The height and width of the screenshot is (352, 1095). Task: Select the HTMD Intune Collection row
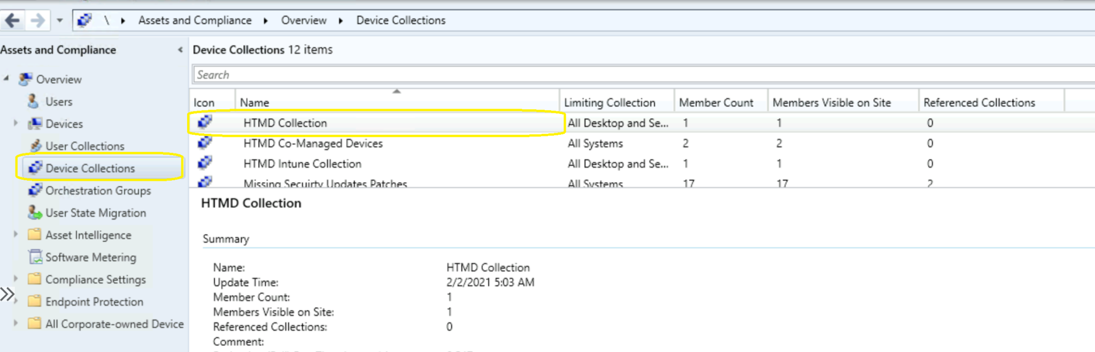pyautogui.click(x=642, y=164)
